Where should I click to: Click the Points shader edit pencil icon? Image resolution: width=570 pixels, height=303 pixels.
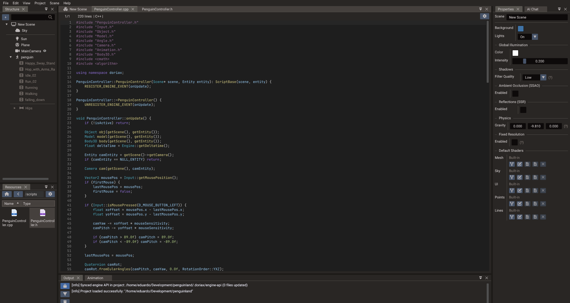520,204
